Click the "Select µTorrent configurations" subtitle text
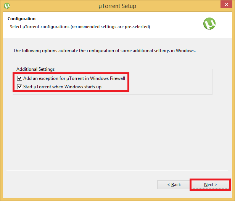 (x=80, y=27)
